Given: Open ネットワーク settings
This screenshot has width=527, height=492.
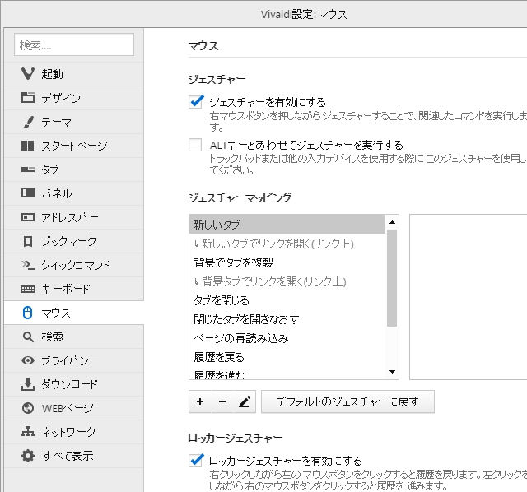Looking at the screenshot, I should (74, 432).
